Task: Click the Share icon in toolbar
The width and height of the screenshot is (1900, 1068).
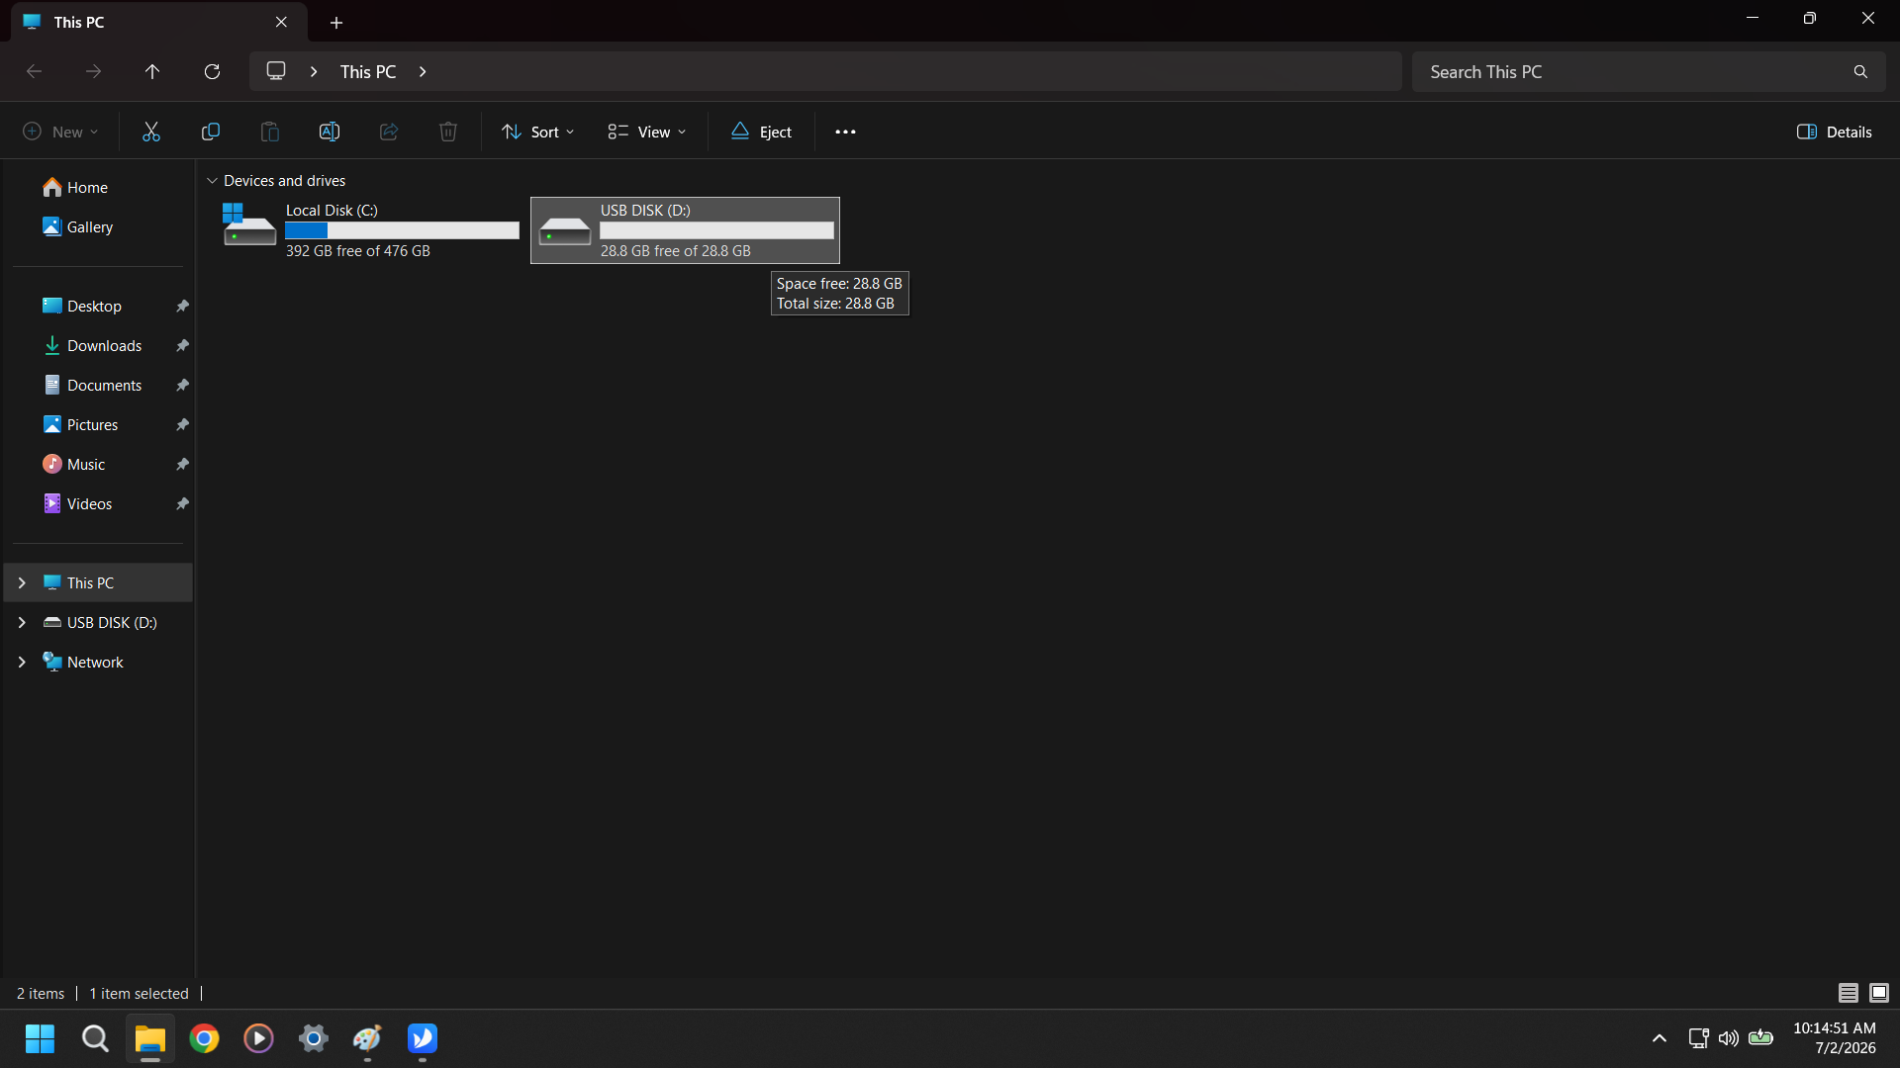Action: pos(389,132)
